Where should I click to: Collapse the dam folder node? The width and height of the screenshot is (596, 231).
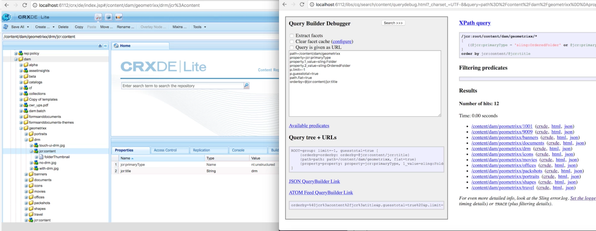coord(16,59)
